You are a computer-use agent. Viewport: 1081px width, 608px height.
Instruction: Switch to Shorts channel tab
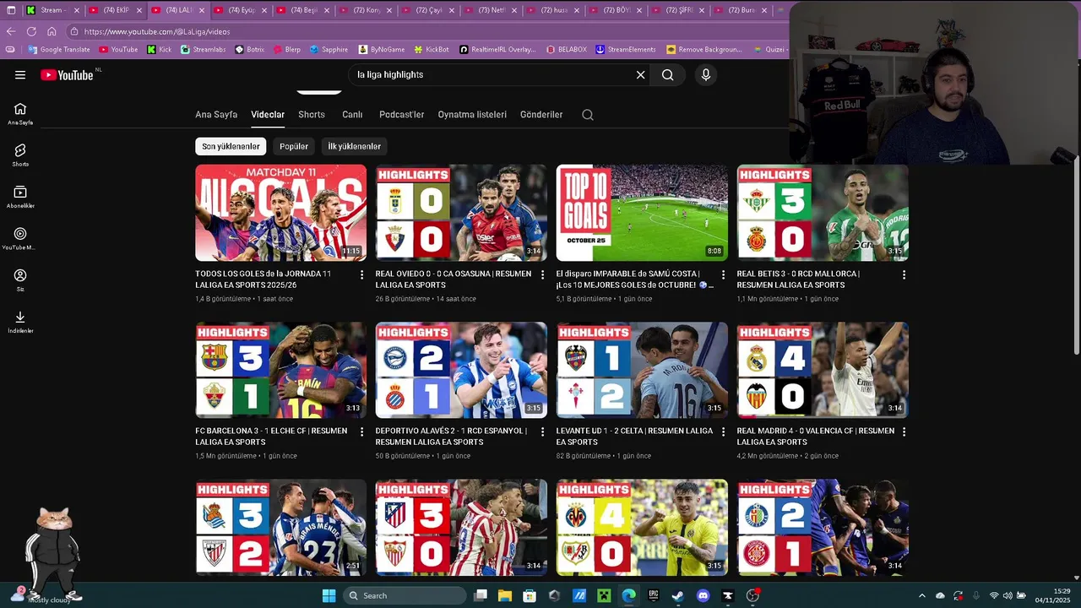pos(312,115)
